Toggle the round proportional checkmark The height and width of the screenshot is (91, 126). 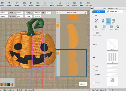[26, 13]
